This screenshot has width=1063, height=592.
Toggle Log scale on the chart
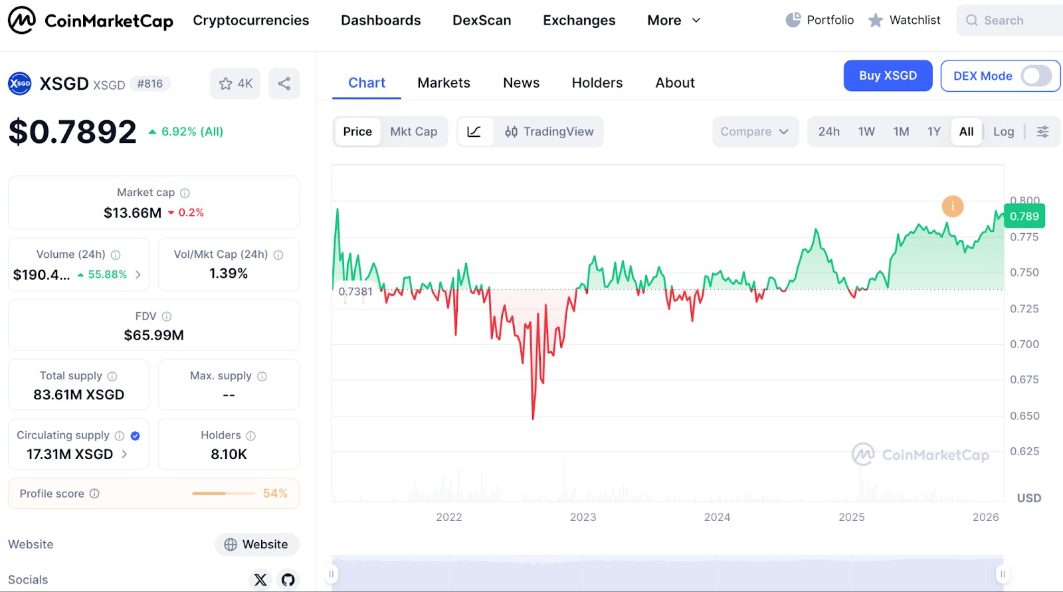pyautogui.click(x=1004, y=132)
